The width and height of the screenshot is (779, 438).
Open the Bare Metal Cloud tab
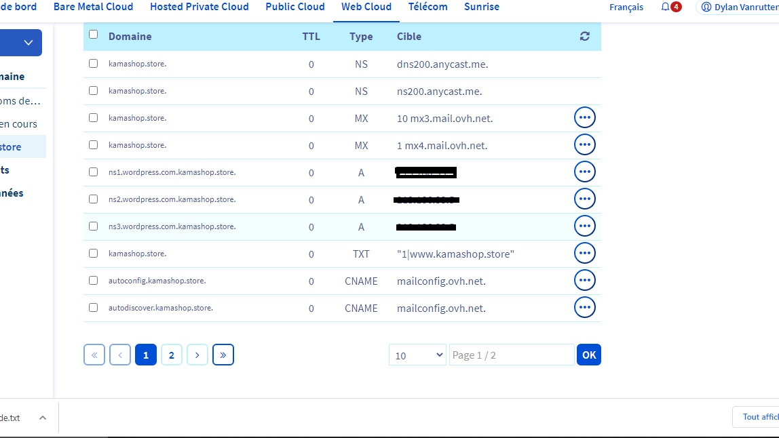pyautogui.click(x=93, y=7)
